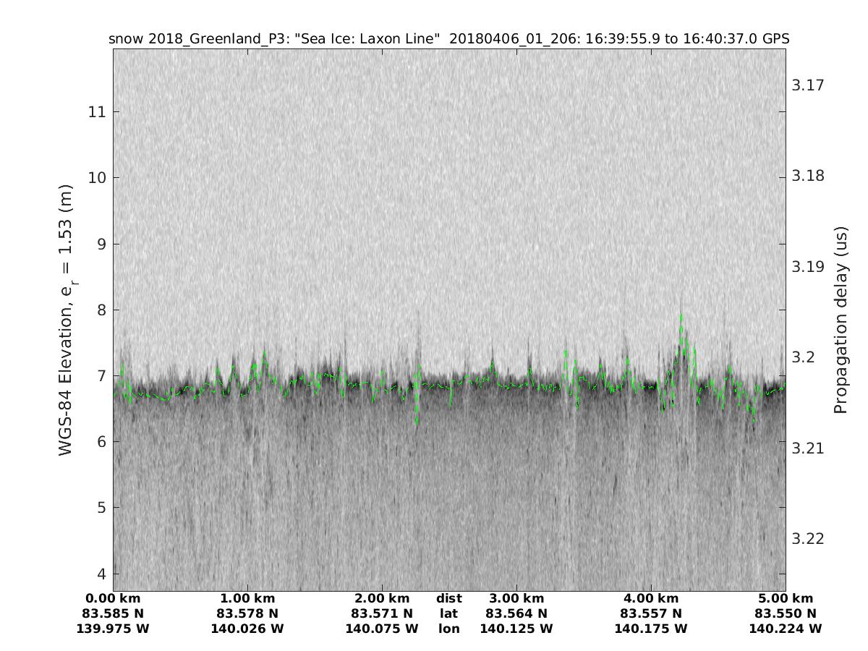The height and width of the screenshot is (651, 868).
Task: Click the plot title text at top
Action: 448,38
